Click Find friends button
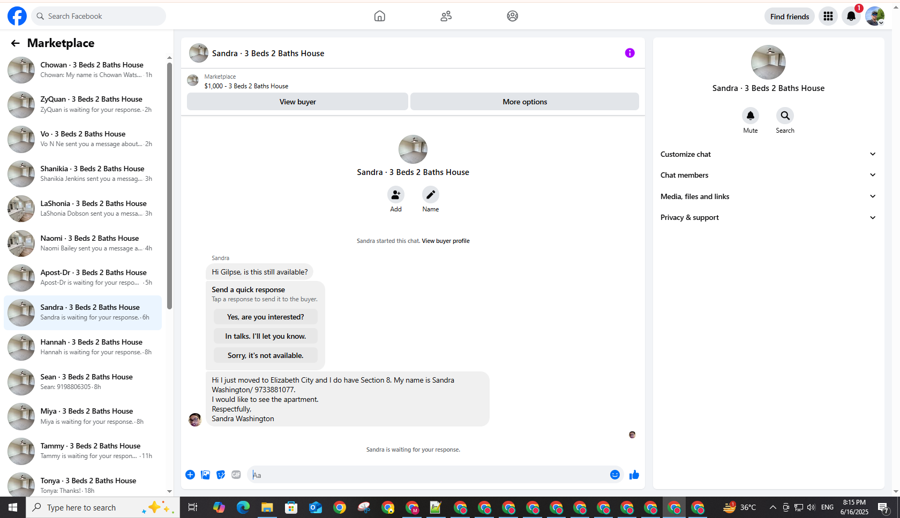Viewport: 900px width, 518px height. pyautogui.click(x=790, y=17)
